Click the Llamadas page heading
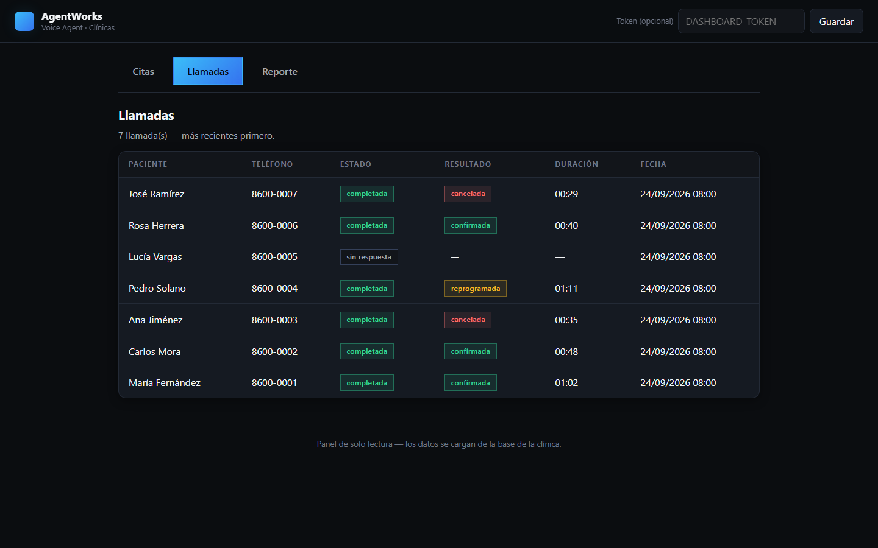Screen dimensions: 878x548 pos(146,116)
